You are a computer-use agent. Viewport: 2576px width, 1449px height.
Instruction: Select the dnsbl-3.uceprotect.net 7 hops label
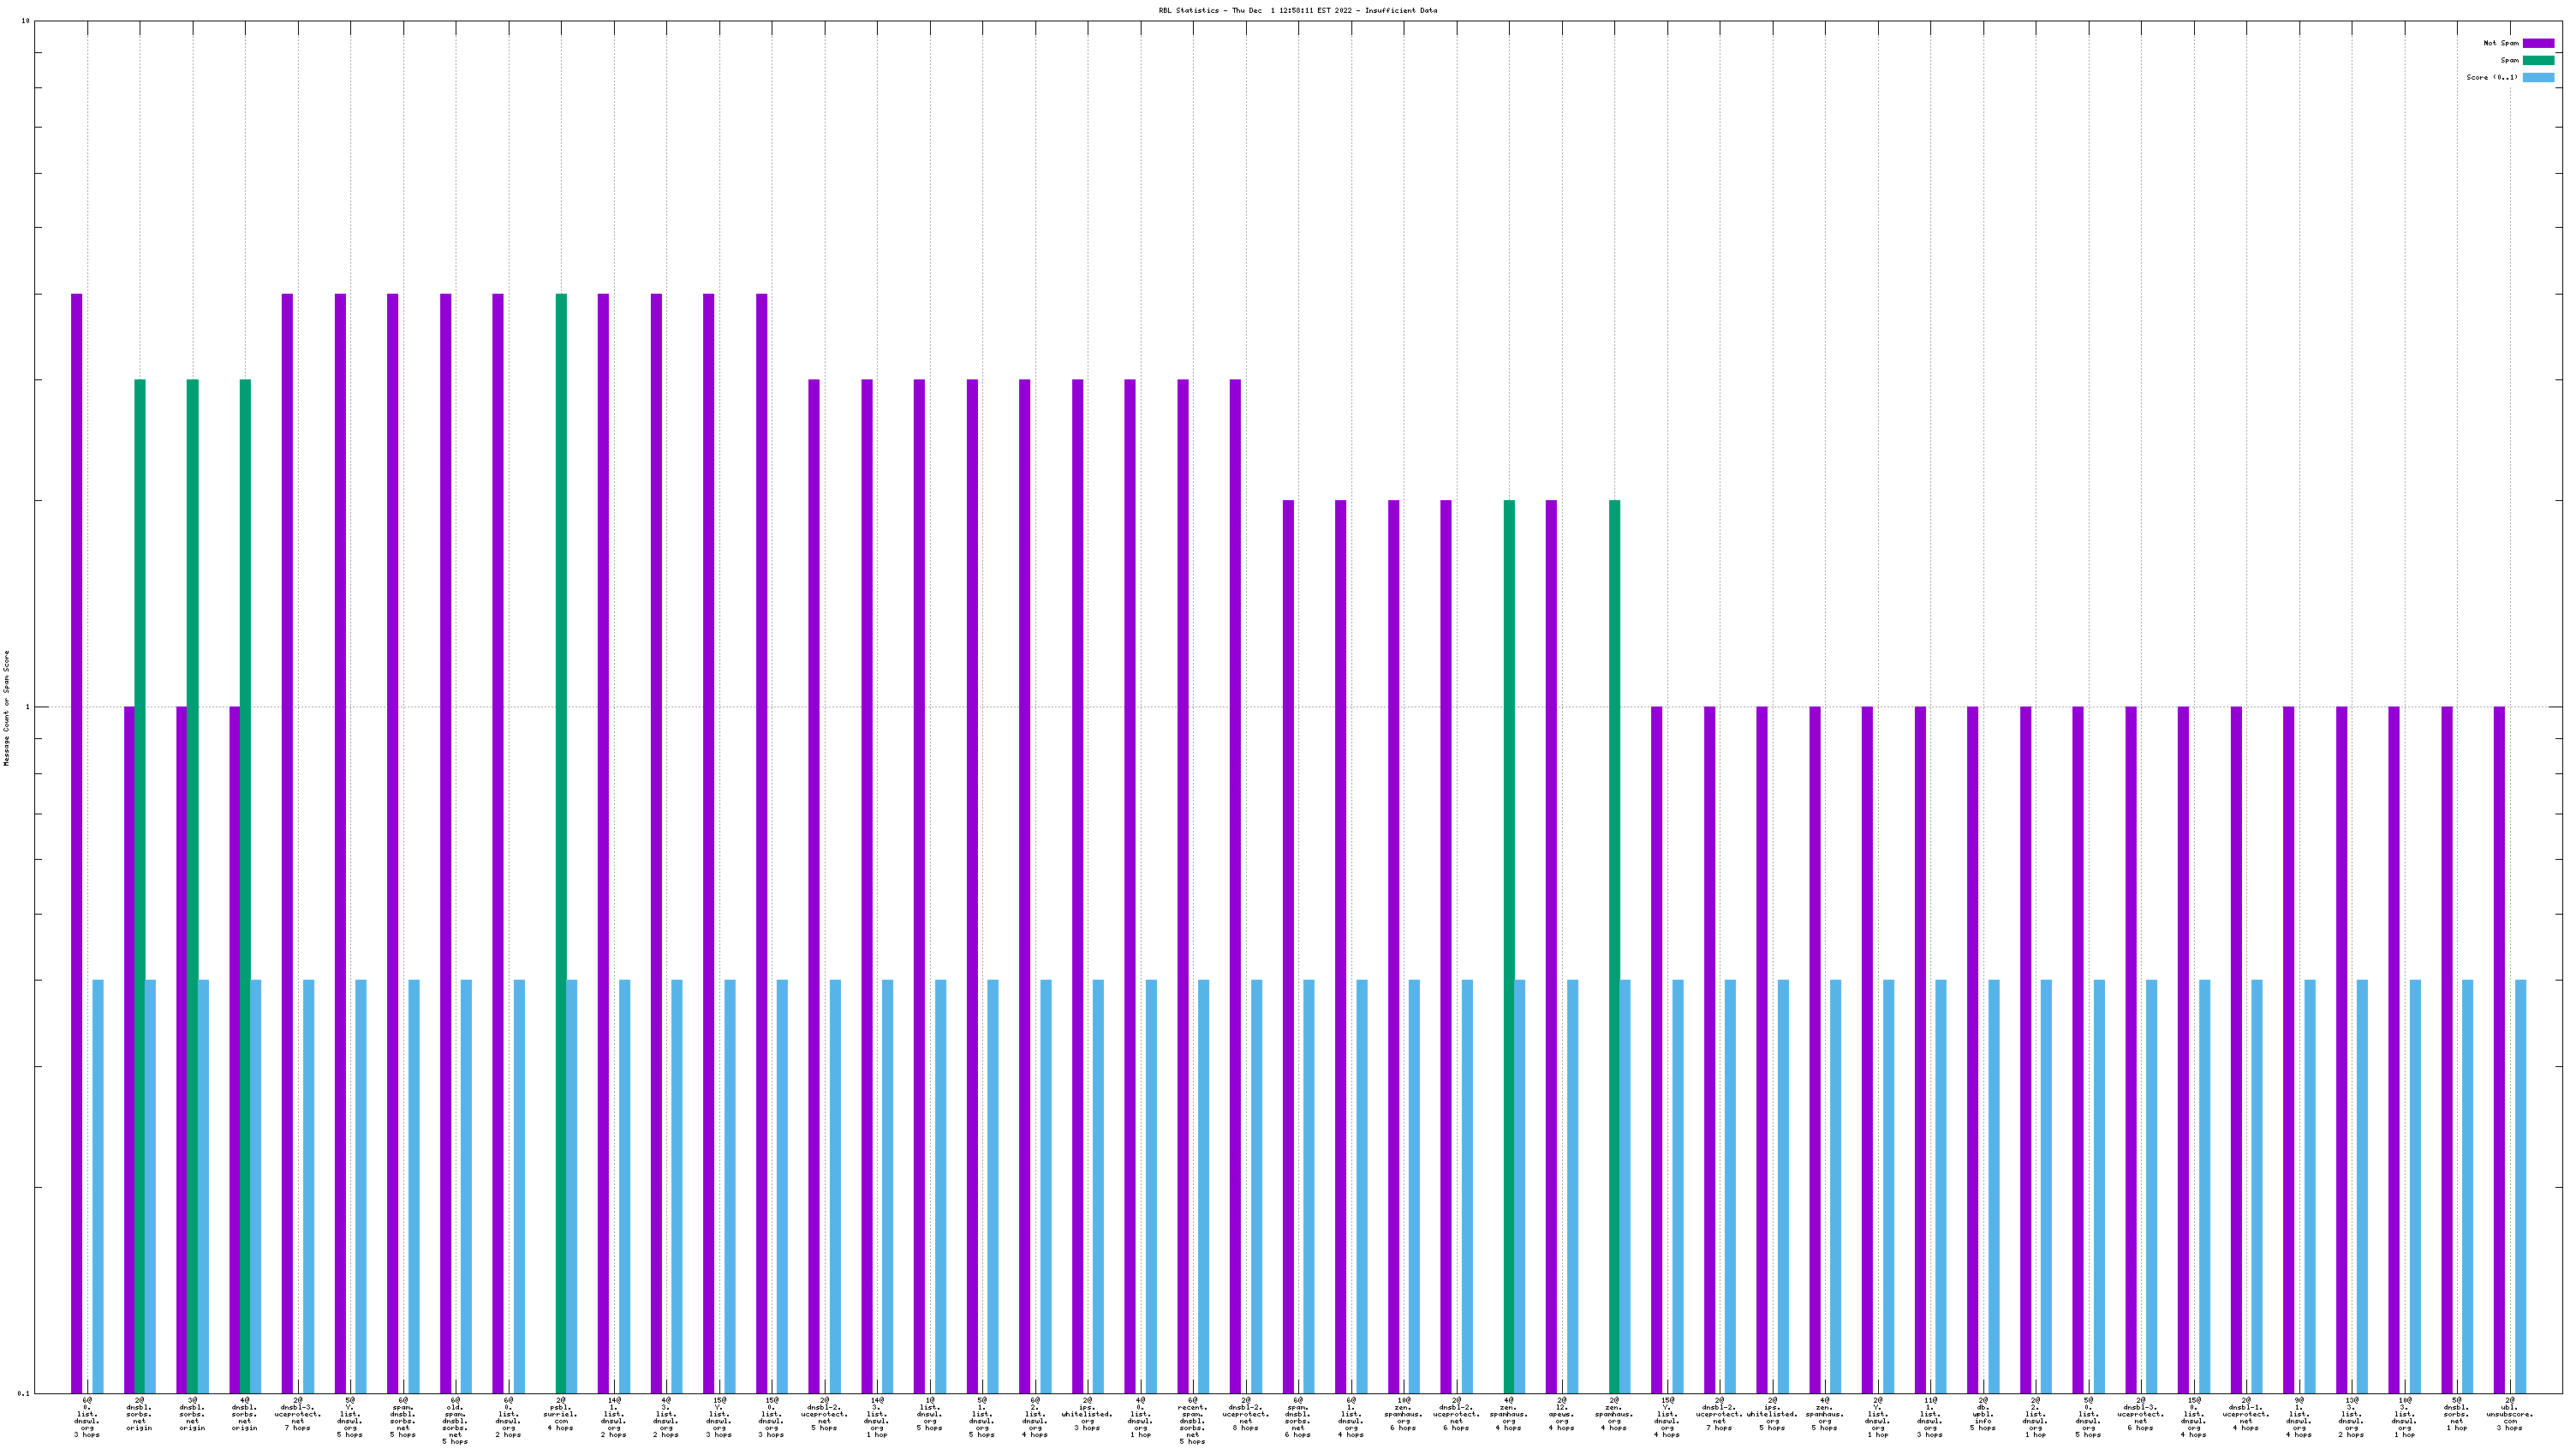click(x=297, y=1414)
